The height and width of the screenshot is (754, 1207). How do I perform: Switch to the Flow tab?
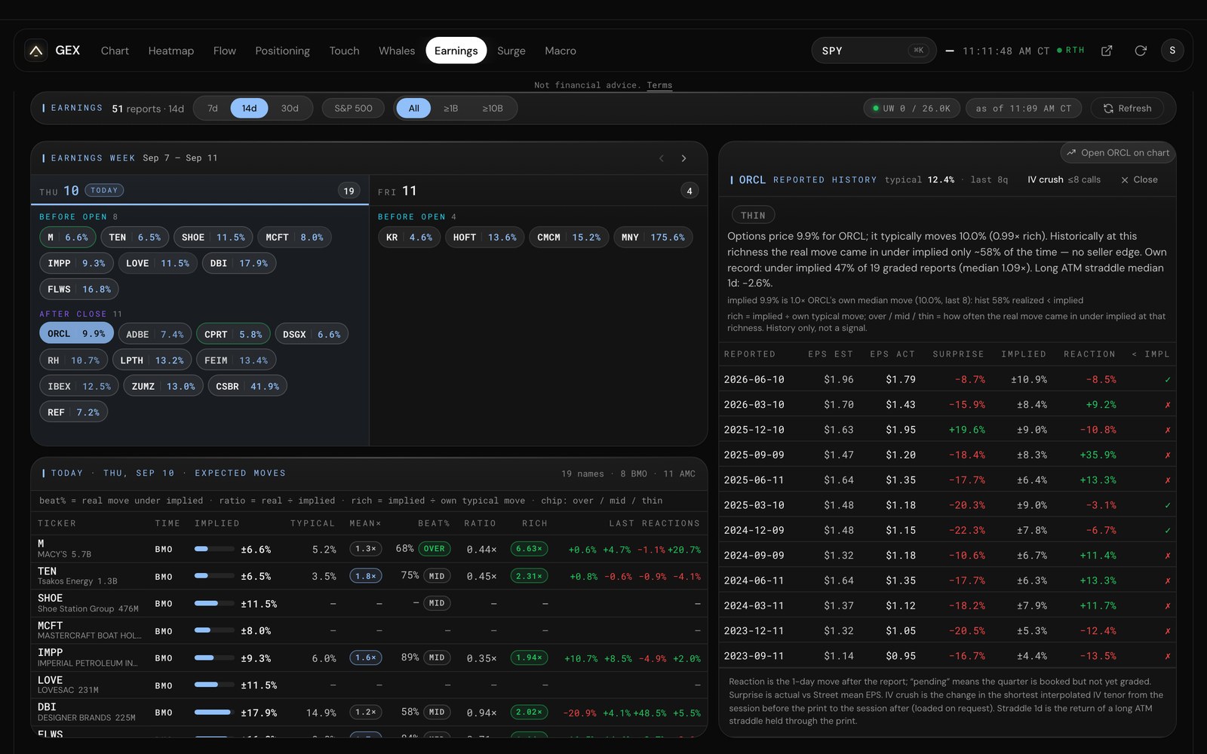point(225,51)
